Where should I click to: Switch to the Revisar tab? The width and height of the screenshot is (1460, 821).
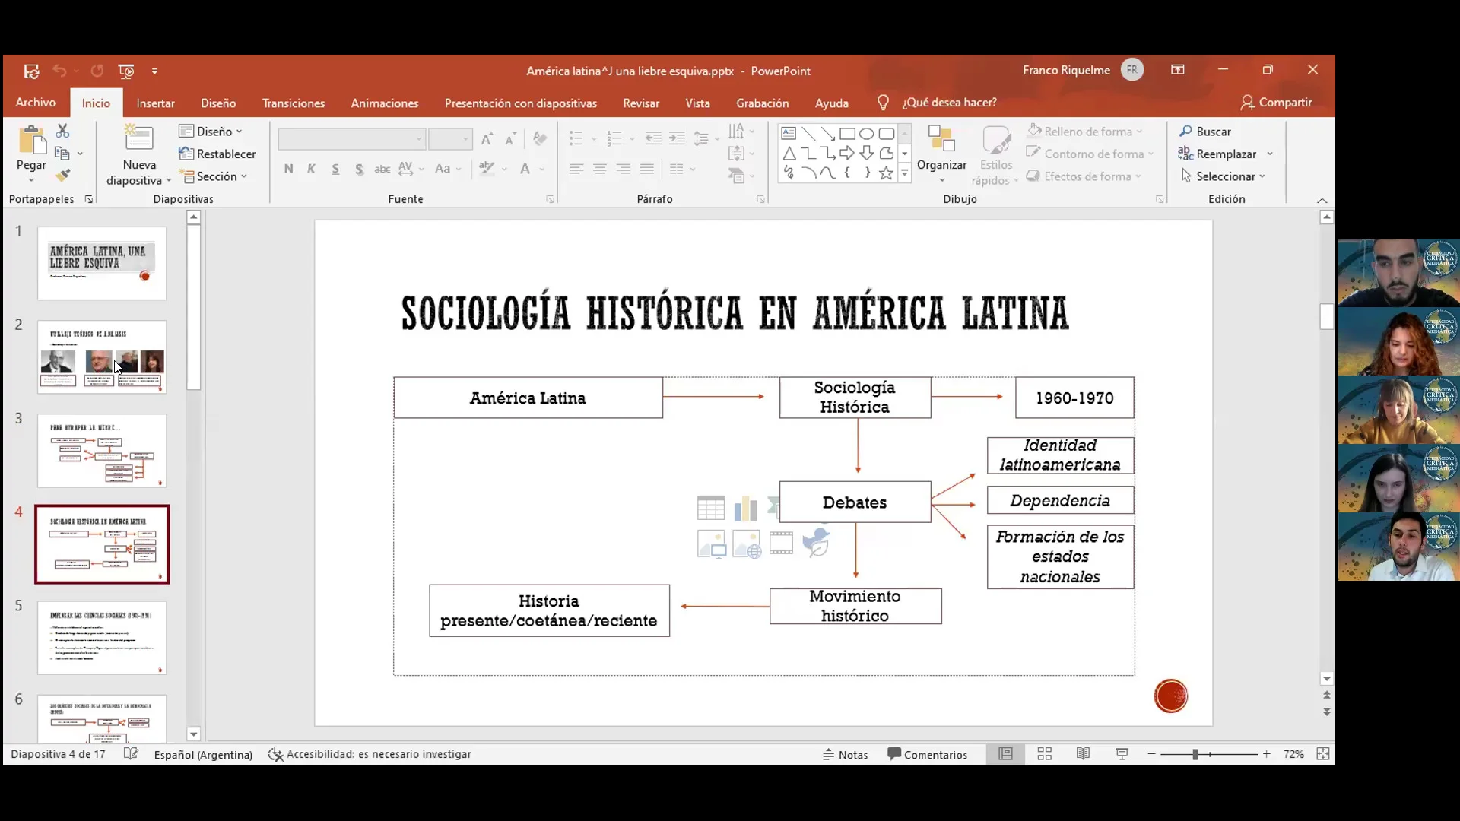[x=641, y=103]
